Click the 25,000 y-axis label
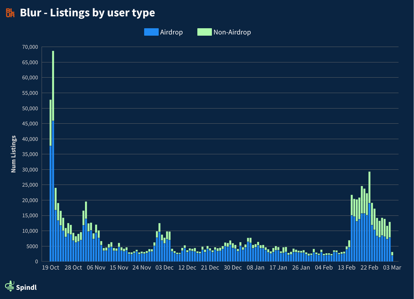Screen dimensions: 414x299 click(30, 185)
